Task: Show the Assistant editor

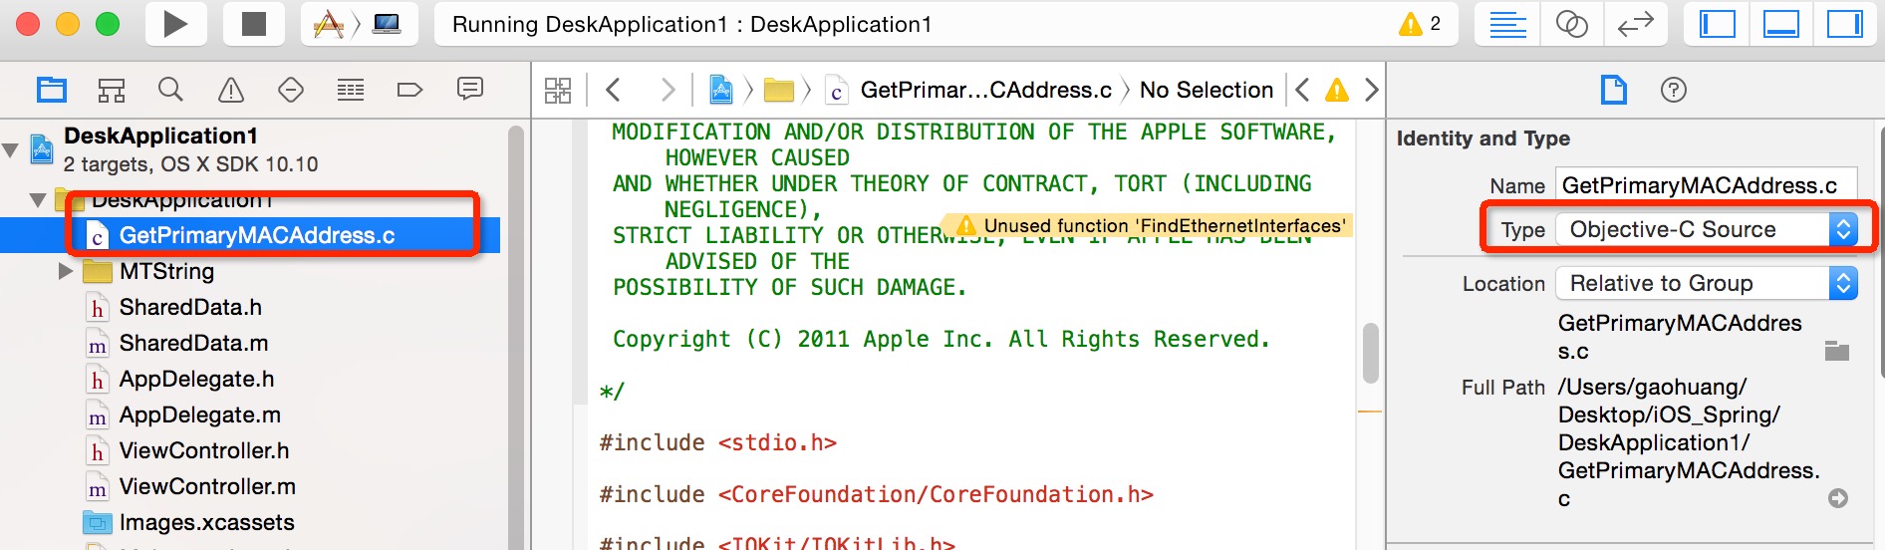Action: (1571, 24)
